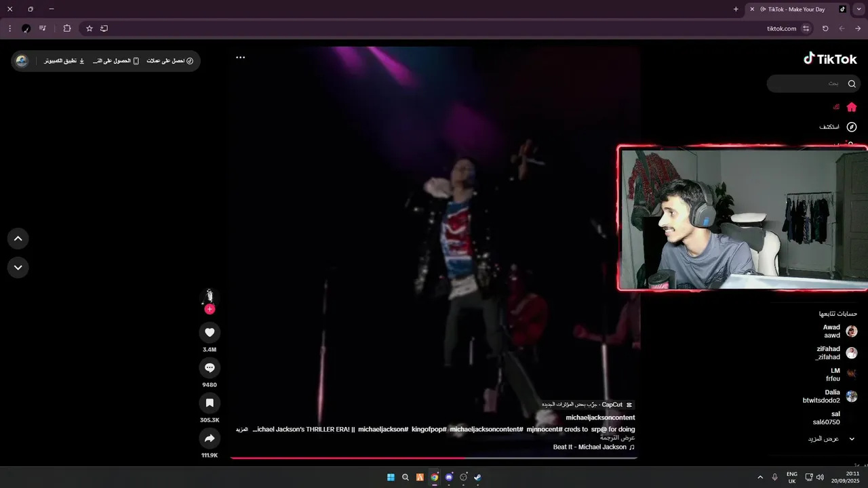Select the استكشف menu label
Screen dimensions: 868x488
[x=829, y=127]
